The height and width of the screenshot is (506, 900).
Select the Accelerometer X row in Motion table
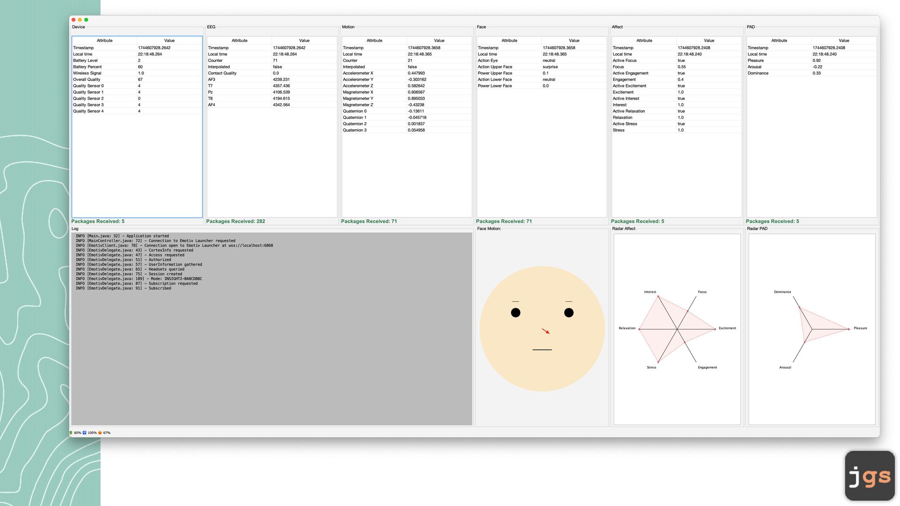(x=406, y=73)
